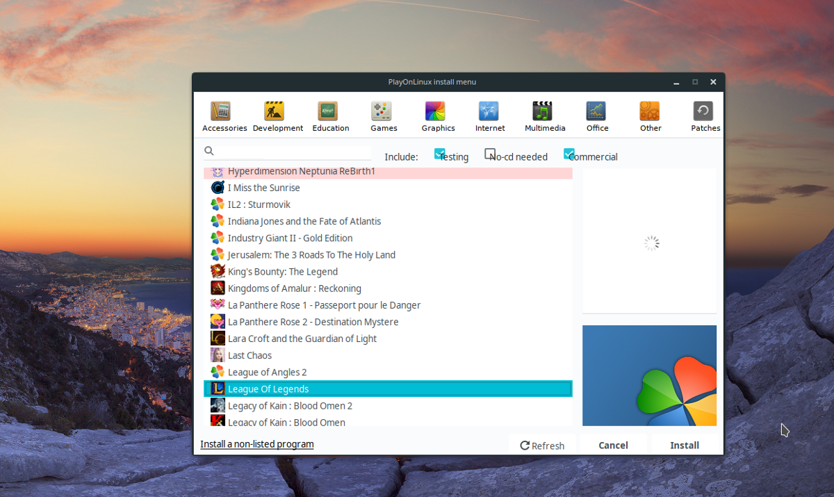This screenshot has width=834, height=497.
Task: Select Indiana Jones and the Fate of Atlantis
Action: pyautogui.click(x=388, y=221)
